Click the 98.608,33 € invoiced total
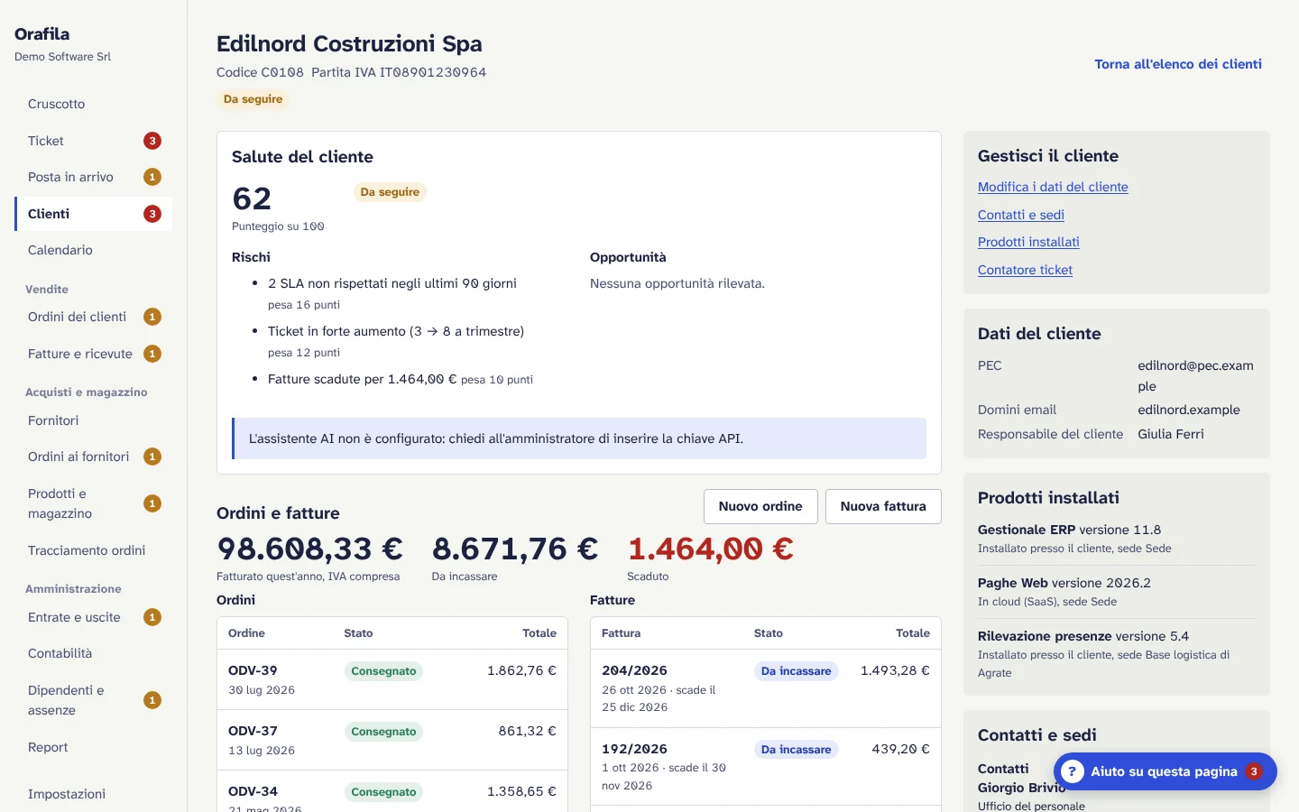This screenshot has height=812, width=1299. [310, 549]
